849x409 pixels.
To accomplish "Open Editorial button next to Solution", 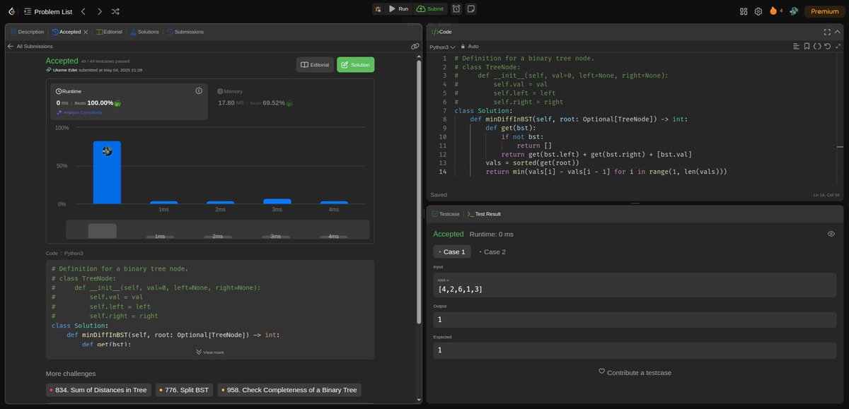I will 315,64.
